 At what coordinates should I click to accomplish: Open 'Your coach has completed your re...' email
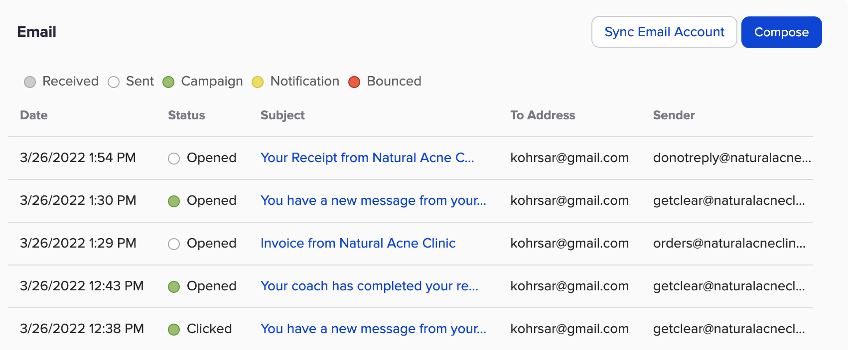click(369, 286)
